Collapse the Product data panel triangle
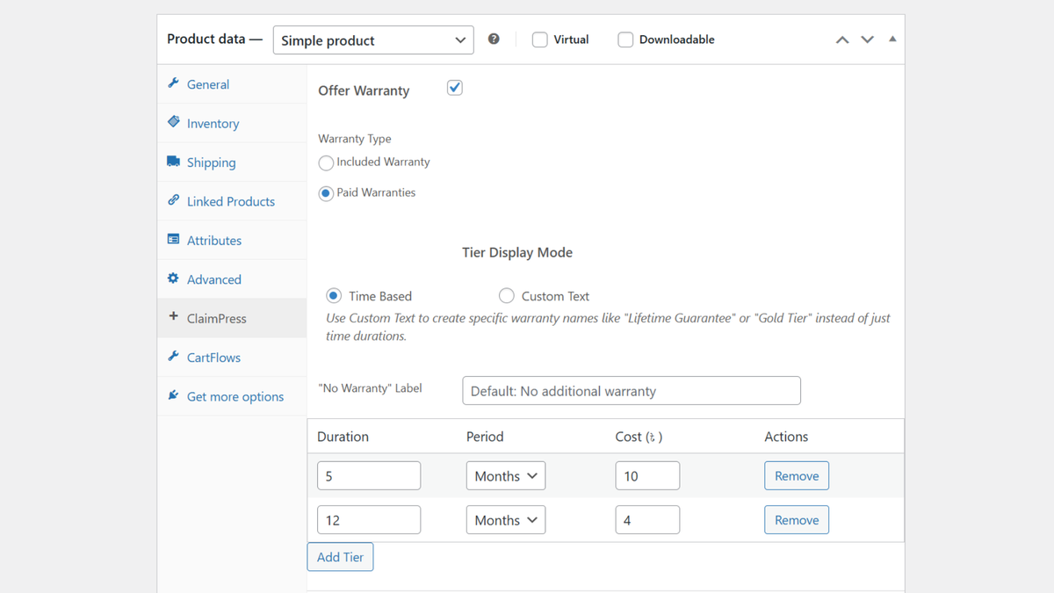 (892, 40)
